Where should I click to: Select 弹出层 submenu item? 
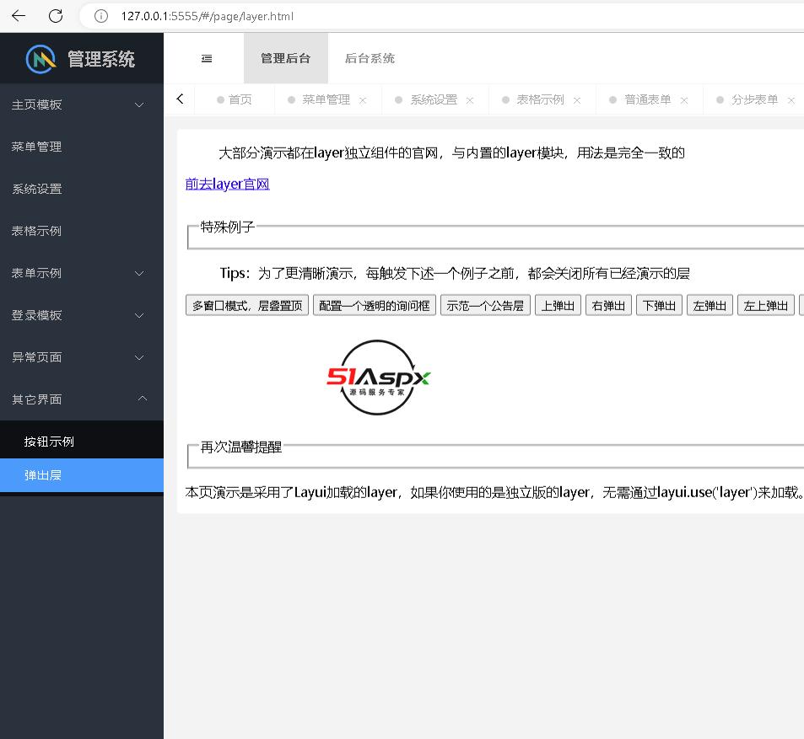[82, 475]
